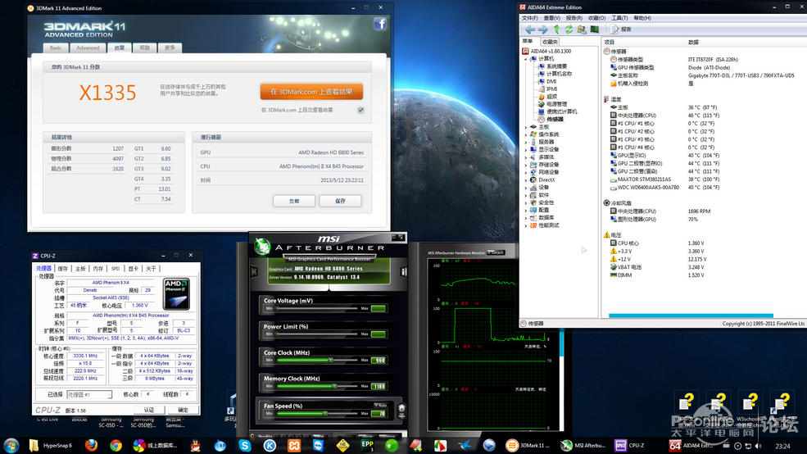Click AIDA64 users toolbar icon
This screenshot has width=807, height=454.
click(582, 30)
